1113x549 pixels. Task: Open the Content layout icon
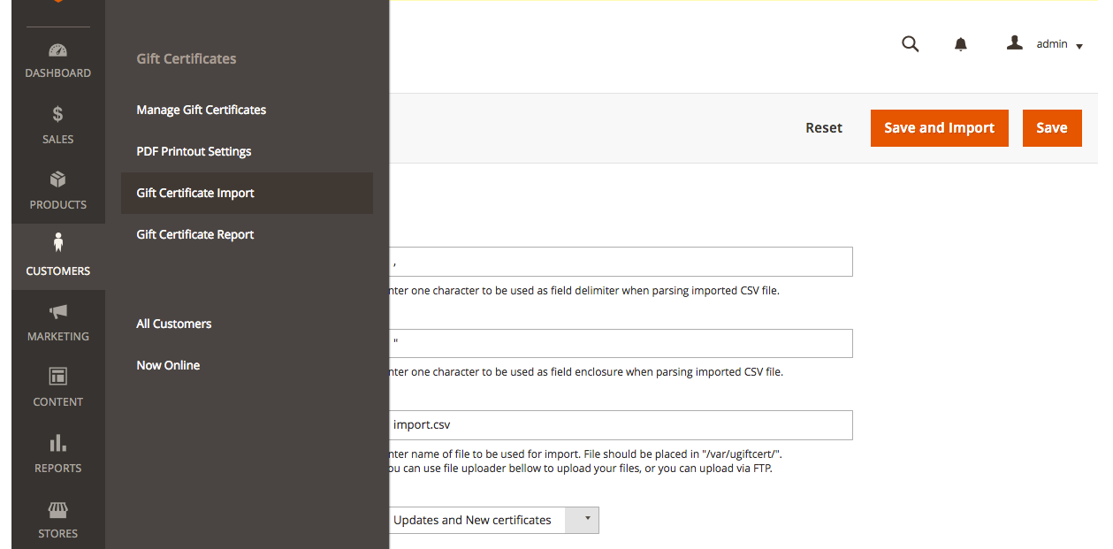[x=57, y=377]
